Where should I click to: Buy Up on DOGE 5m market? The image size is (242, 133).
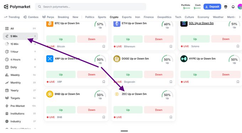pos(128,74)
